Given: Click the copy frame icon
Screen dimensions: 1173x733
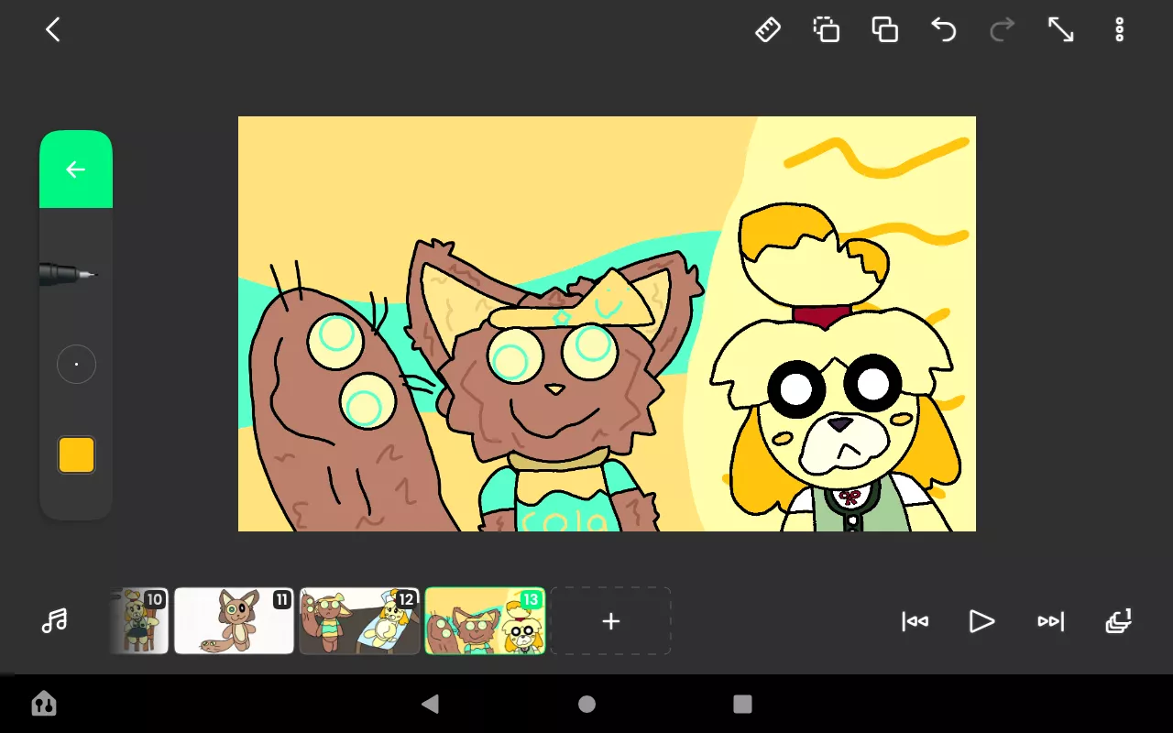Looking at the screenshot, I should (827, 29).
